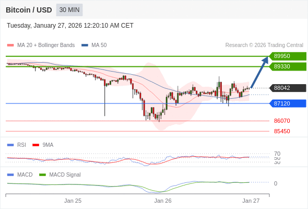Click the date line 'Tuesday, January 27, 2026 12:20:10 AM CET'
Viewport: 308px width, 209px height.
tap(70, 26)
